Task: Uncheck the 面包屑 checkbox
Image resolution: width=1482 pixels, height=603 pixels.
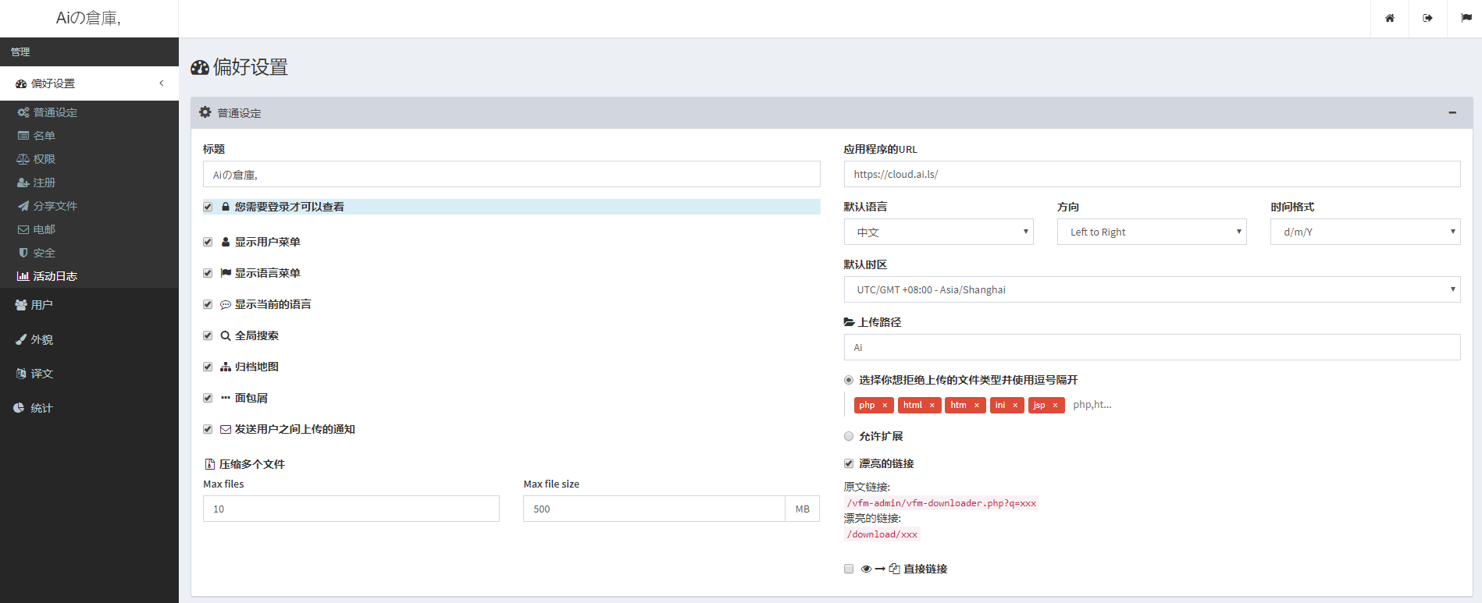Action: coord(208,398)
